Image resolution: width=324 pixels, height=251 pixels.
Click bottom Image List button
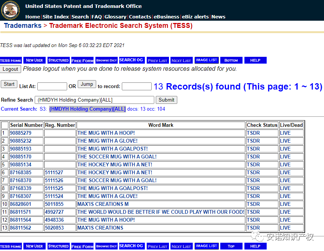[x=207, y=246]
